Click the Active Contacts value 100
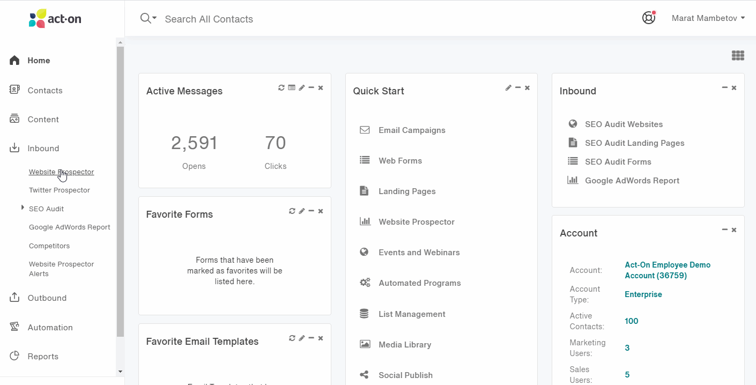 (632, 321)
